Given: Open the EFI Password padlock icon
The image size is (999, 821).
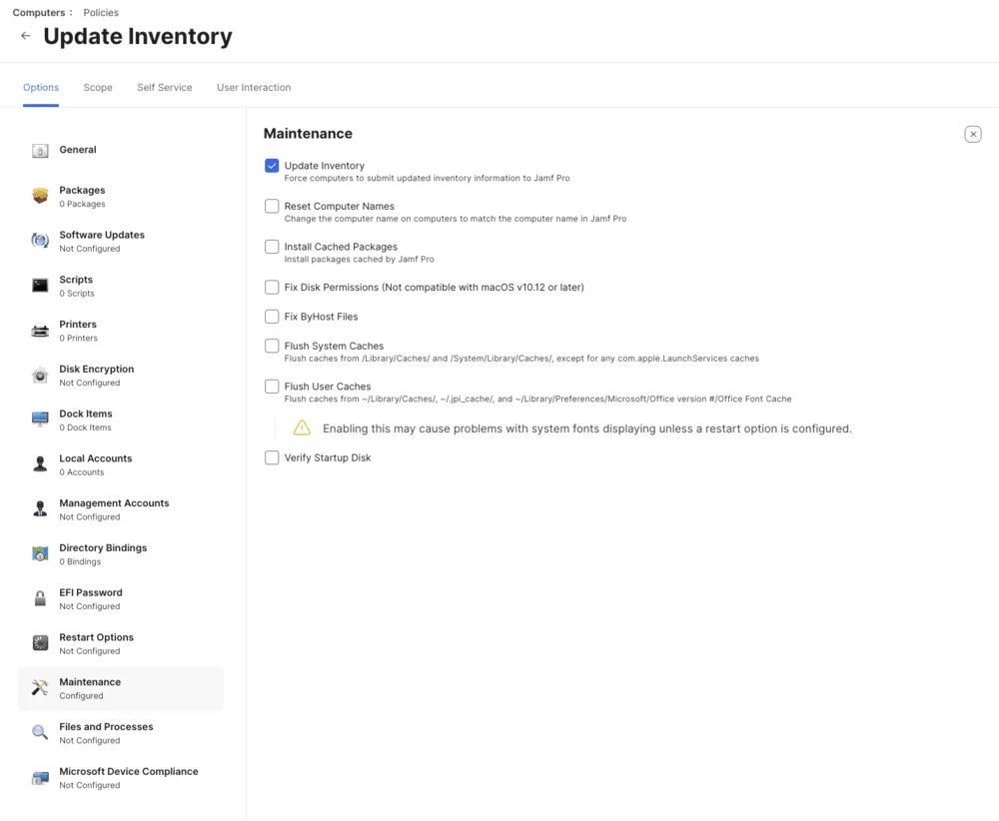Looking at the screenshot, I should (40, 598).
